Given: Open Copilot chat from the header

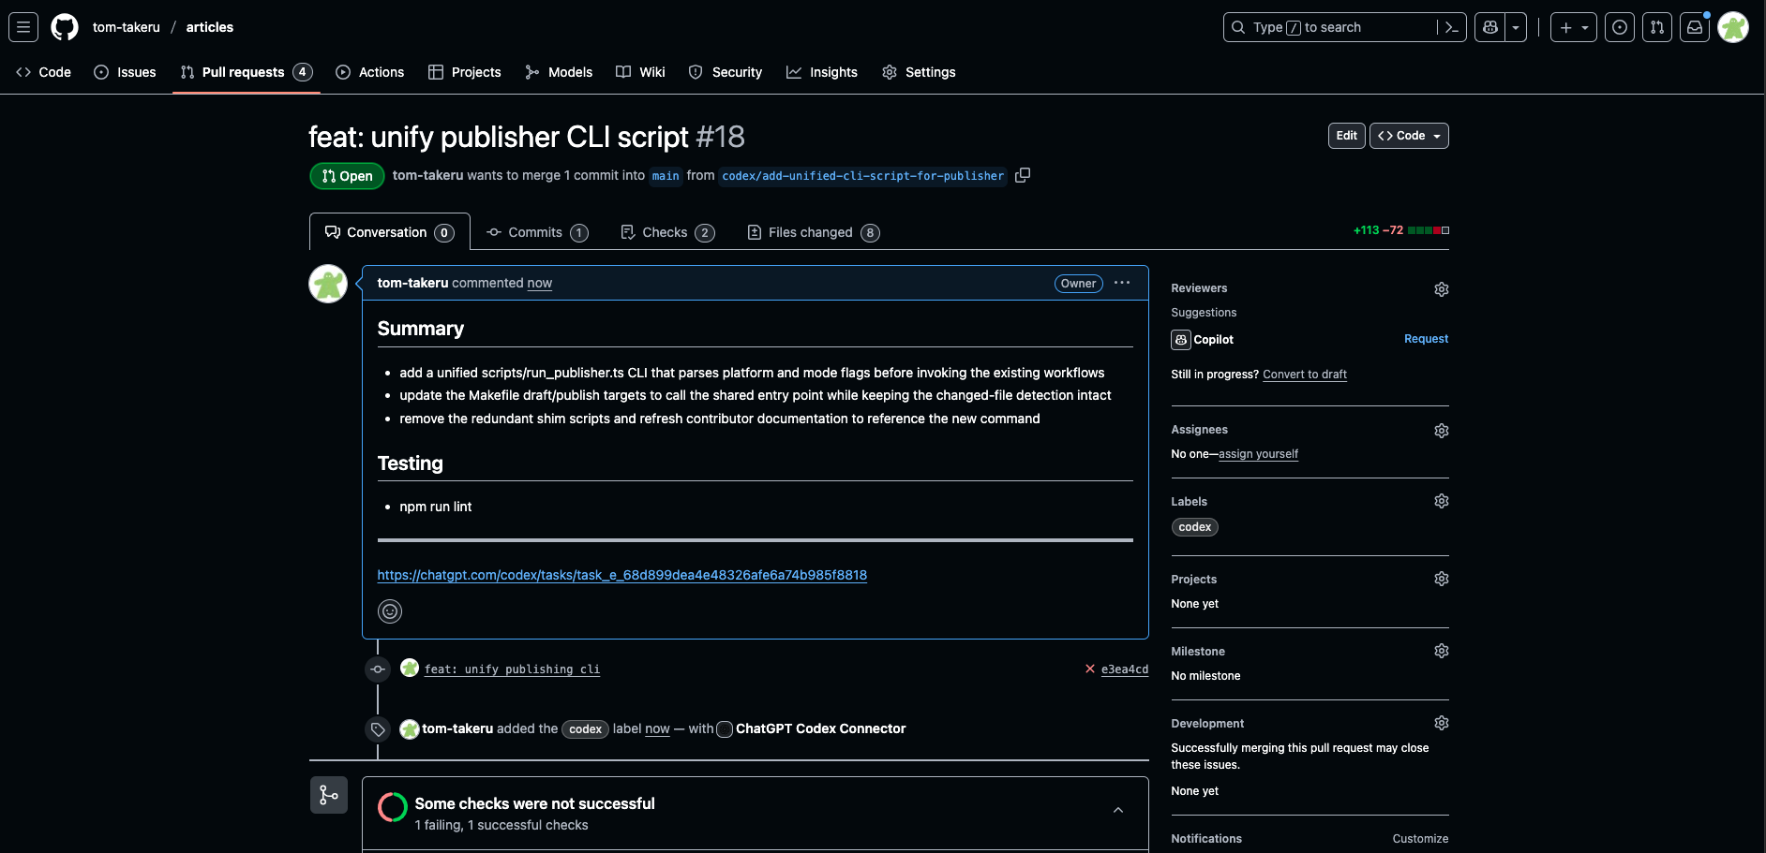Looking at the screenshot, I should pyautogui.click(x=1489, y=27).
